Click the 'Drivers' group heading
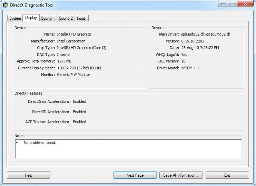Screen dimensions: 256x186 pos(157,28)
